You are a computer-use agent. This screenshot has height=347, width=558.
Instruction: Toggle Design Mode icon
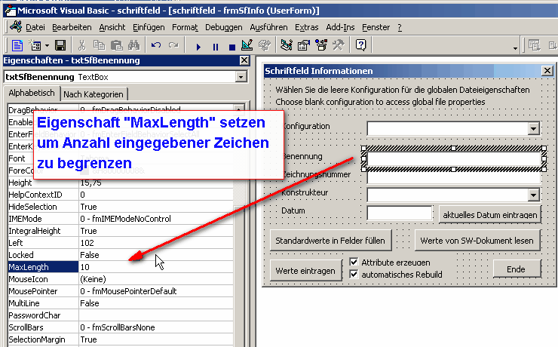pos(247,45)
